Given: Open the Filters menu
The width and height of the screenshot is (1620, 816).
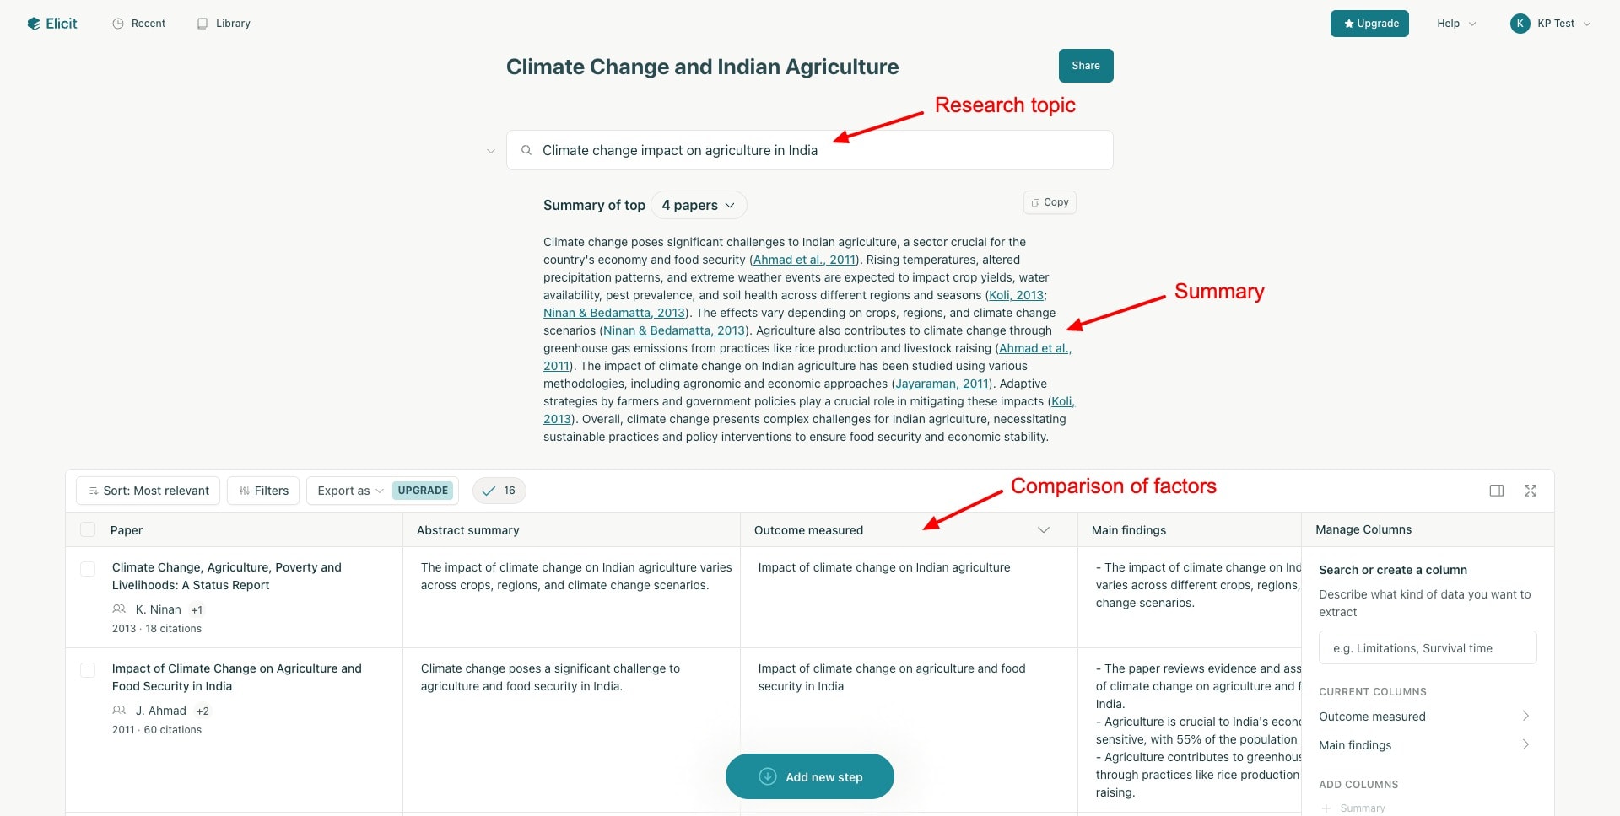Looking at the screenshot, I should [263, 491].
